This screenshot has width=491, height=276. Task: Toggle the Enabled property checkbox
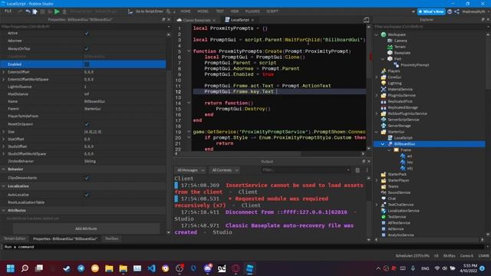[x=87, y=64]
